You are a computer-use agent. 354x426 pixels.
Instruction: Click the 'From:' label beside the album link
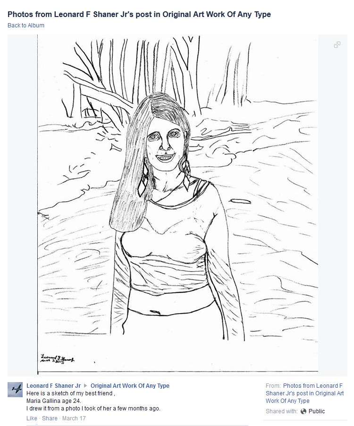(273, 385)
